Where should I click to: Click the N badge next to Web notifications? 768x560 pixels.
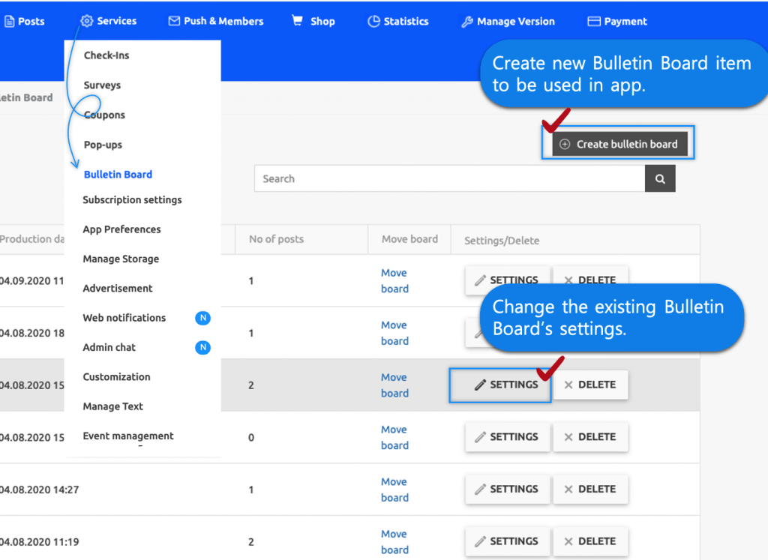pos(202,318)
